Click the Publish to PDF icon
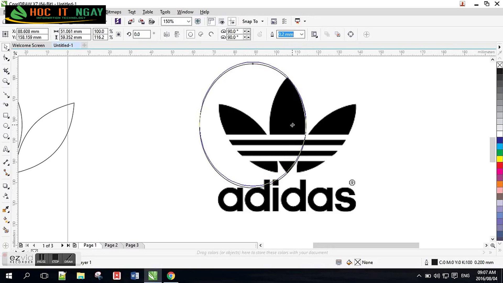Image resolution: width=503 pixels, height=283 pixels. tap(152, 21)
